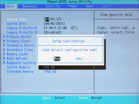Click the Accept label in footer

[x=97, y=98]
